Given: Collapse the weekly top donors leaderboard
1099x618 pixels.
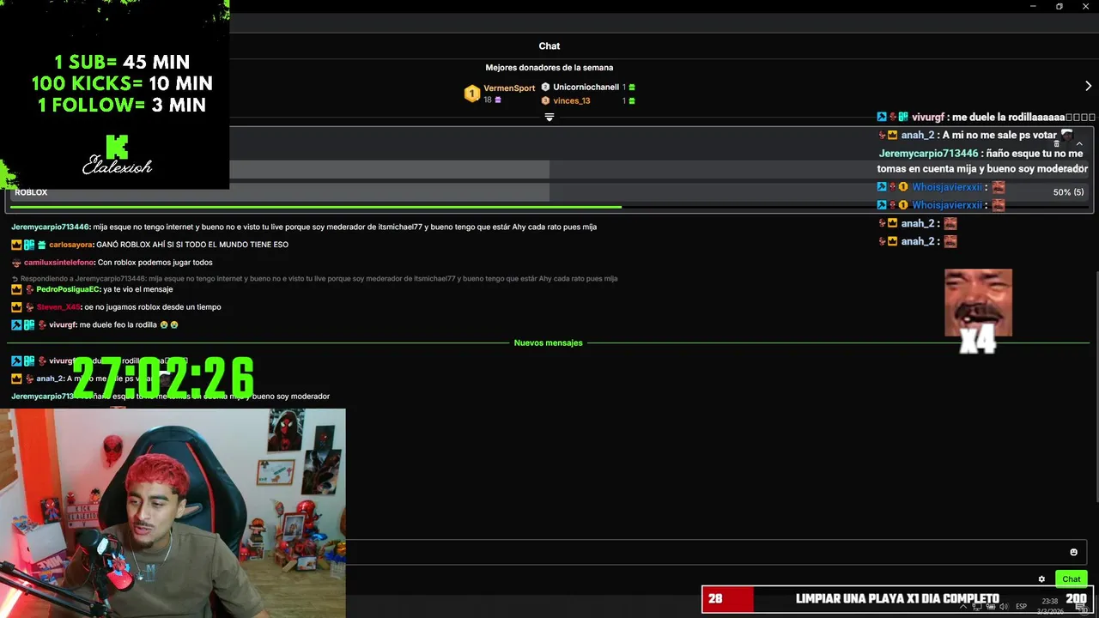Looking at the screenshot, I should point(549,118).
